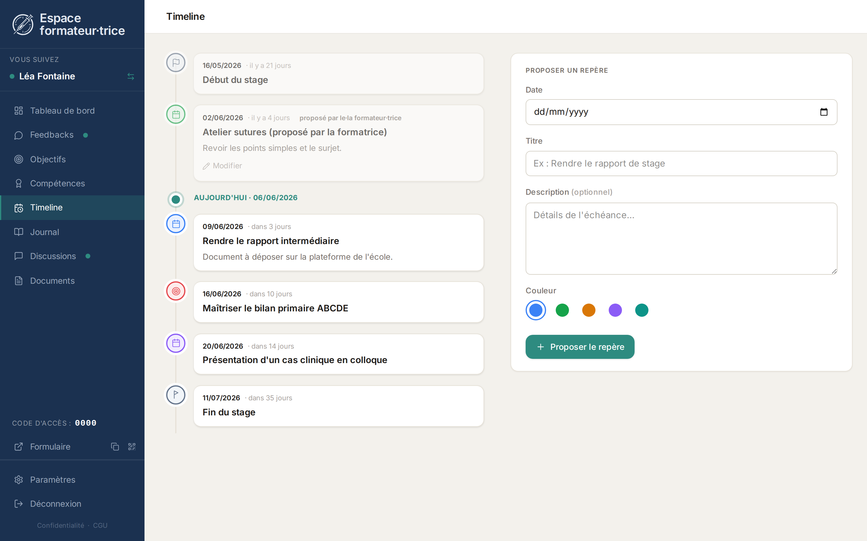This screenshot has width=867, height=541.
Task: Click the Journal open-book icon
Action: pos(19,232)
